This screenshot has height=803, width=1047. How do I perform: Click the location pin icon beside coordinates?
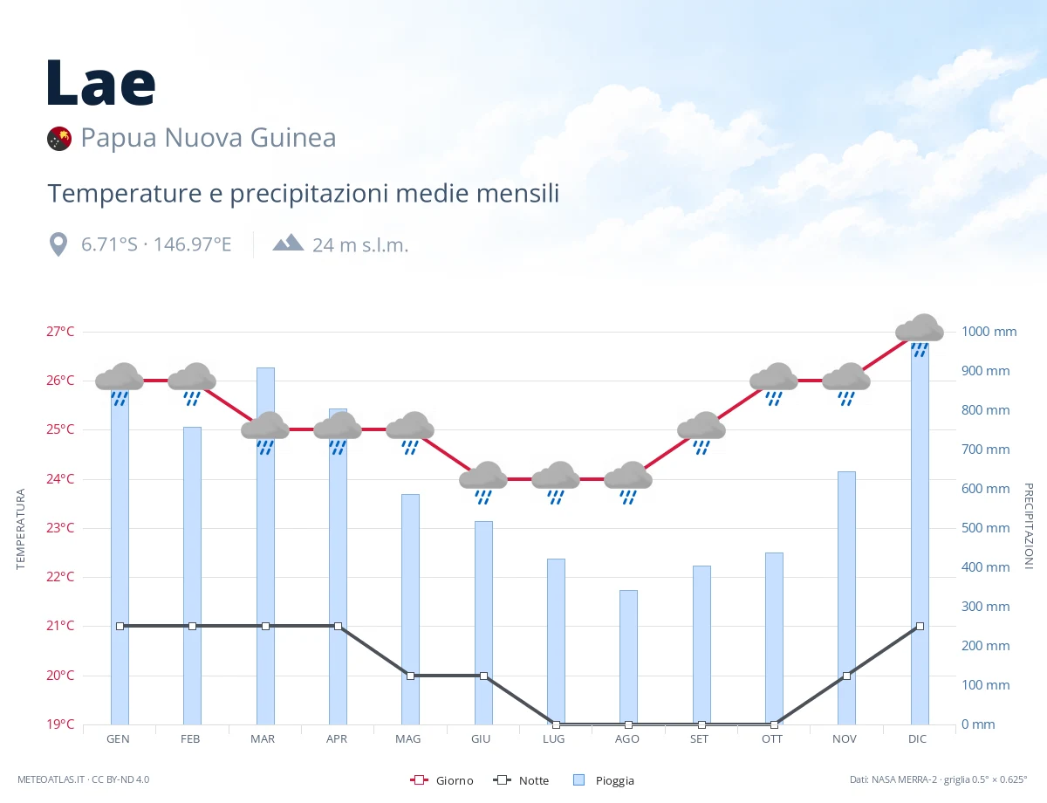pos(58,244)
